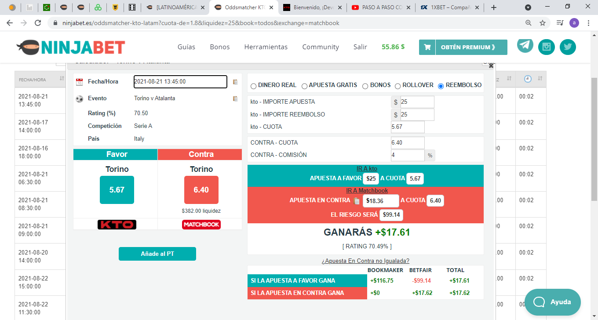The image size is (598, 320).
Task: Bookmark this page with the star icon
Action: pos(543,23)
